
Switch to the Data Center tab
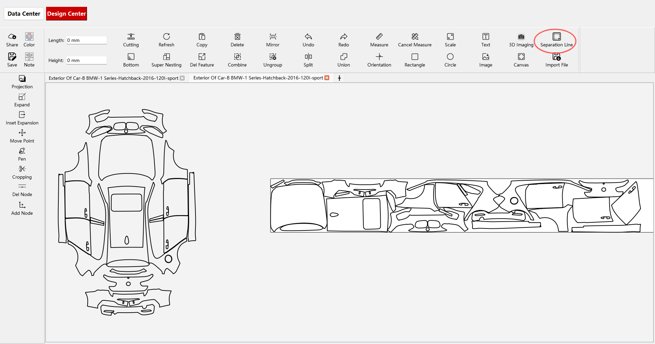(x=24, y=14)
